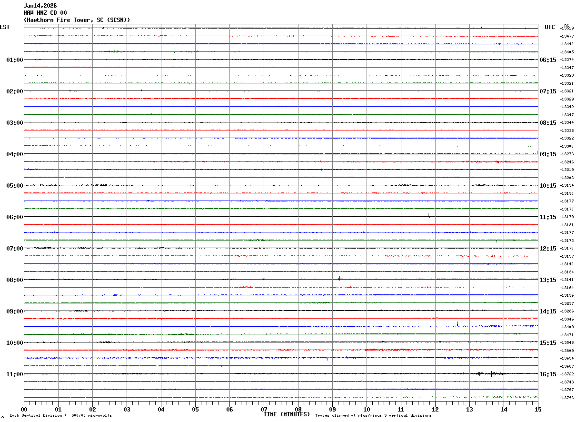Viewport: 576px width, 422px height.
Task: Select the "06:00" EST row label
Action: (14, 217)
